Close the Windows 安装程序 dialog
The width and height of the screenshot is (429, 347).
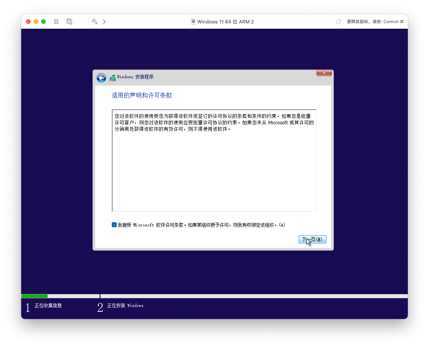tap(324, 73)
